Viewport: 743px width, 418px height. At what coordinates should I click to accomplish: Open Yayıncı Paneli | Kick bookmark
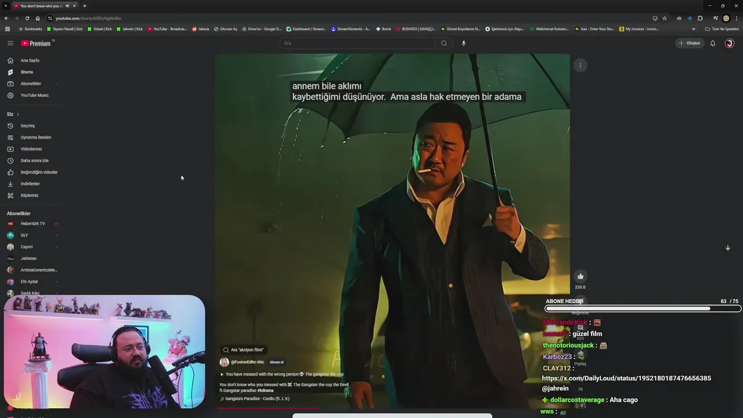(65, 28)
